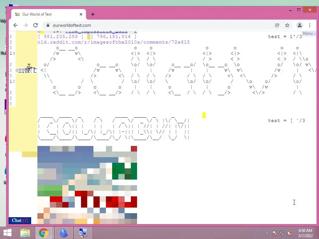Viewport: 319px width, 239px height.
Task: Open Chrome's three-dot menu
Action: tap(310, 25)
